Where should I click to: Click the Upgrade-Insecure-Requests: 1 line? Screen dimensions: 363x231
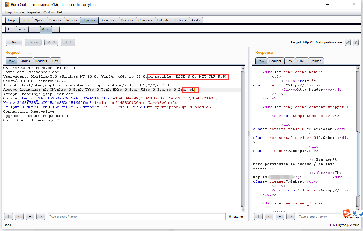[x=36, y=116]
